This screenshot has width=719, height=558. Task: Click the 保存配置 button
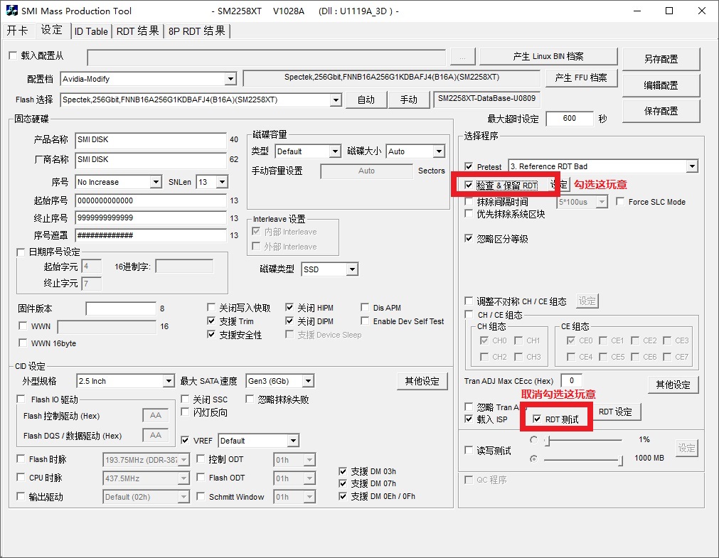pyautogui.click(x=661, y=111)
